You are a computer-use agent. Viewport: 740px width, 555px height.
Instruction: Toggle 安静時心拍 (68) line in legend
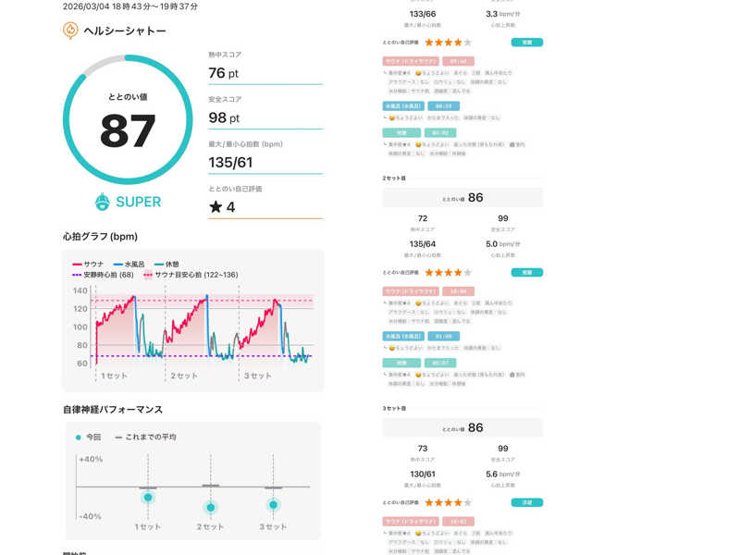click(103, 275)
